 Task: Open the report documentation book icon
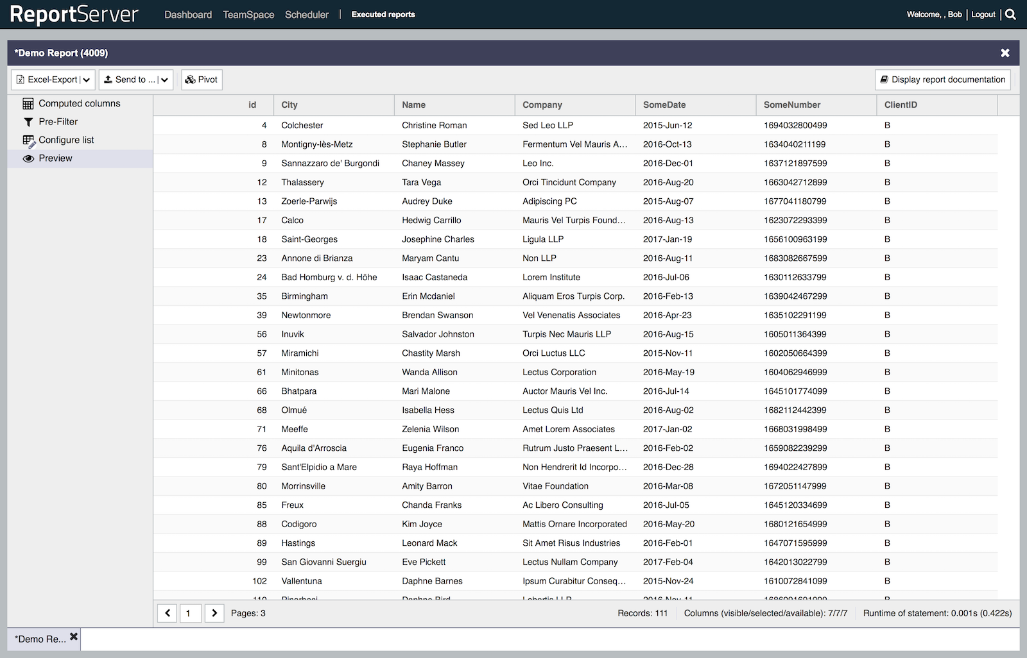tap(885, 80)
